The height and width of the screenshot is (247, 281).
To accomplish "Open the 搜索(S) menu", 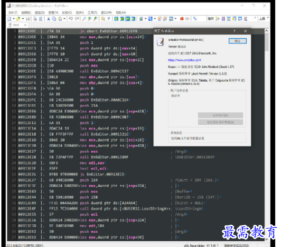I will [39, 12].
